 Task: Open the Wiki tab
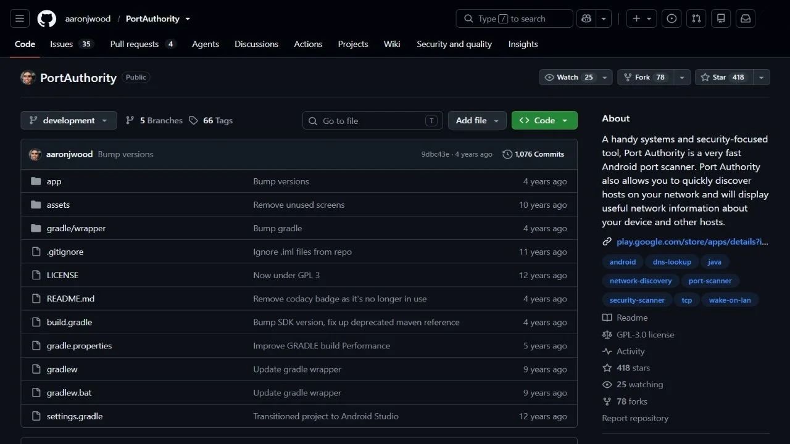pos(392,44)
